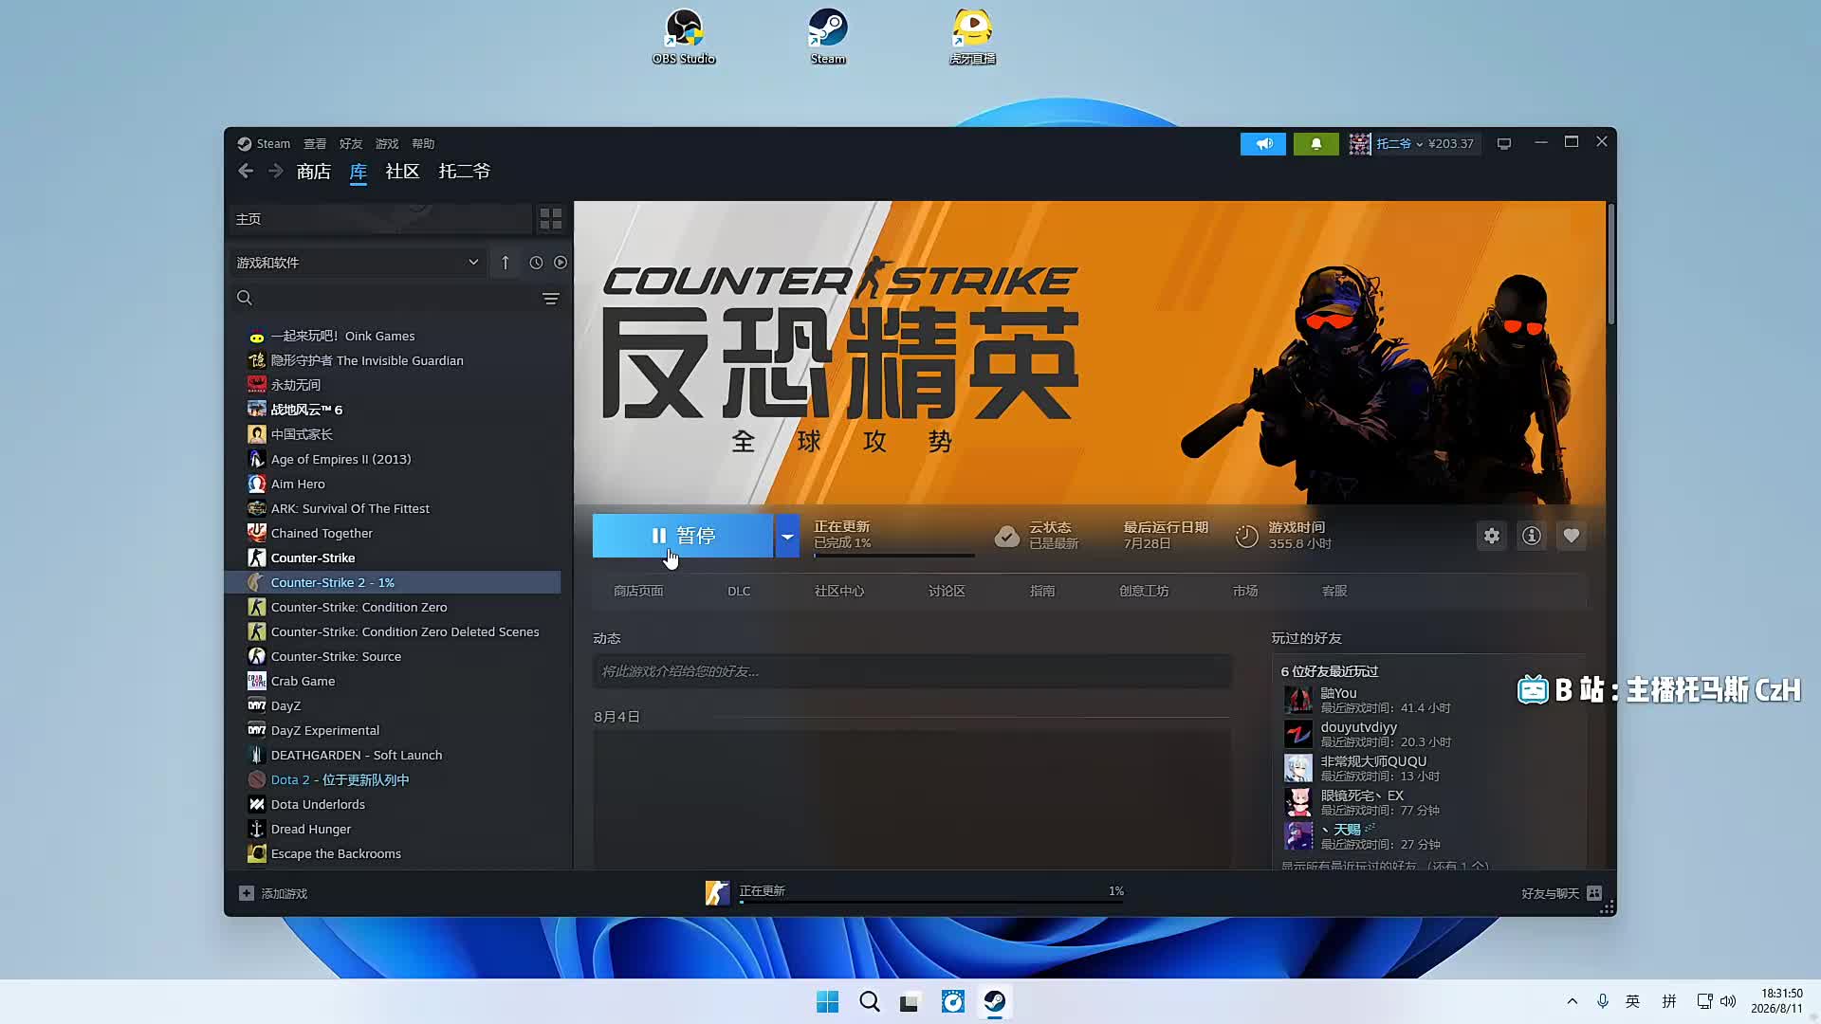Open 主页 library home
The width and height of the screenshot is (1821, 1024).
click(x=380, y=219)
